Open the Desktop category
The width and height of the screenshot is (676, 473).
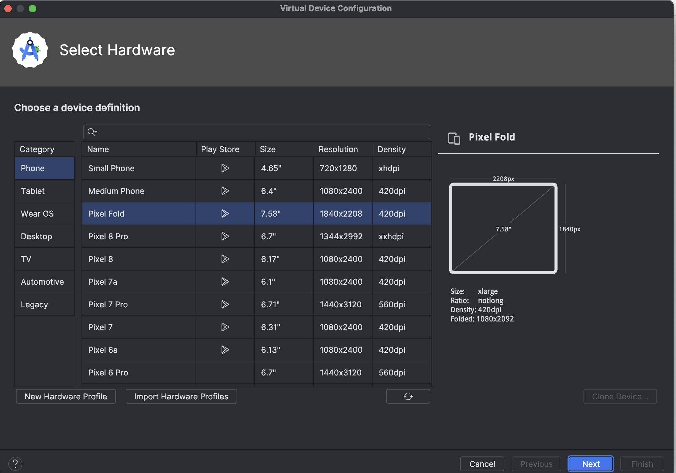click(44, 236)
